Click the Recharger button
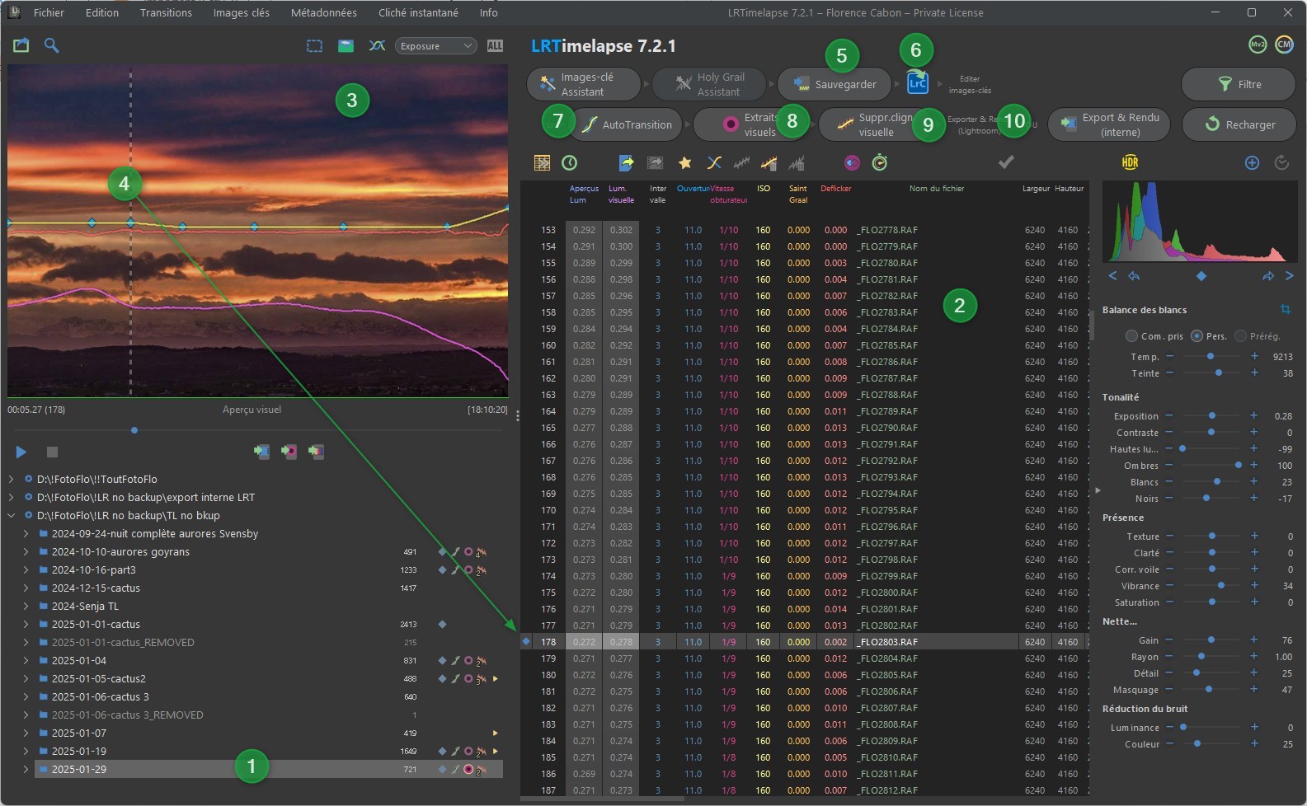1307x806 pixels. (1239, 124)
